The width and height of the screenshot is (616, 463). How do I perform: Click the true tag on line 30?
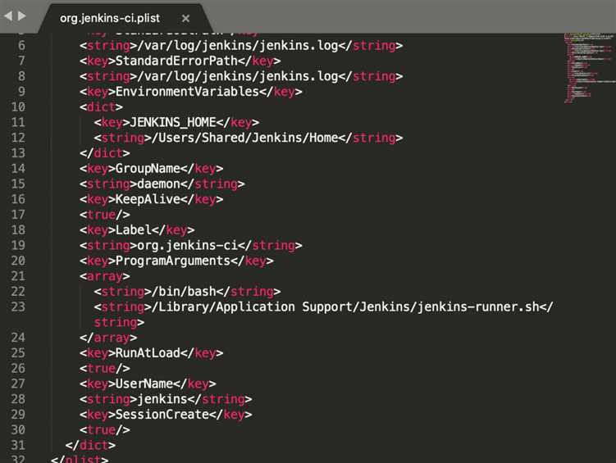pos(104,429)
